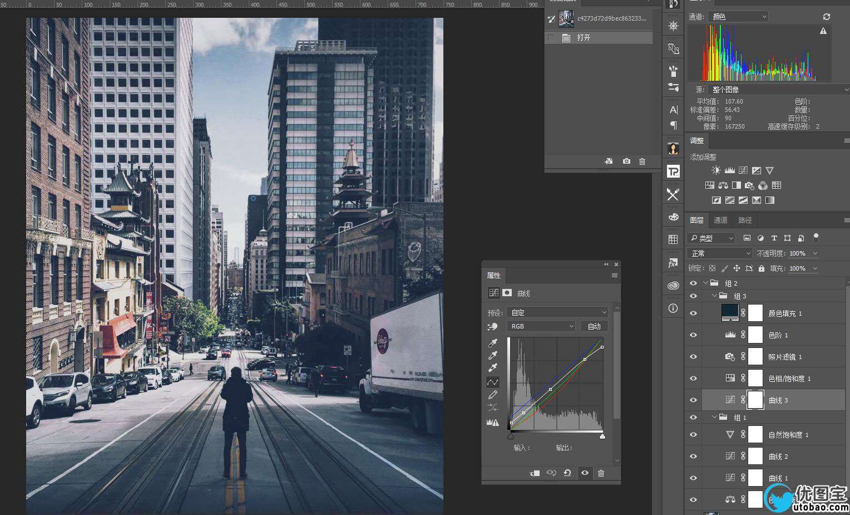Click the 自动 auto button in curves
The image size is (850, 515).
594,326
